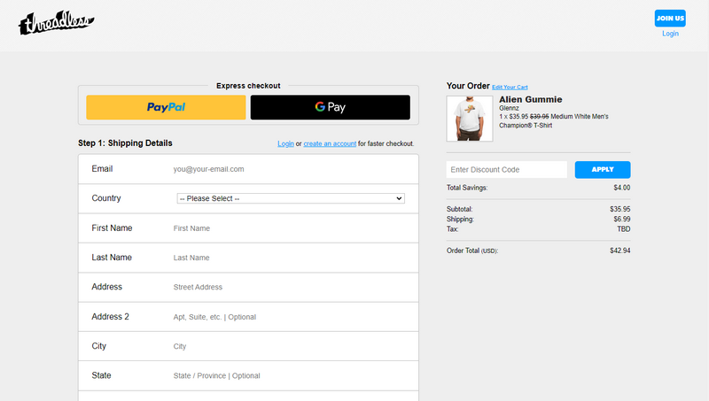Focus the Email input field
The image size is (709, 401).
pos(289,169)
